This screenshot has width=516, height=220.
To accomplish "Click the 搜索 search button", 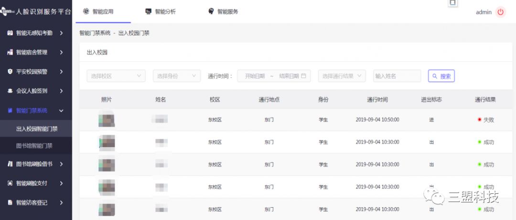I will [441, 76].
